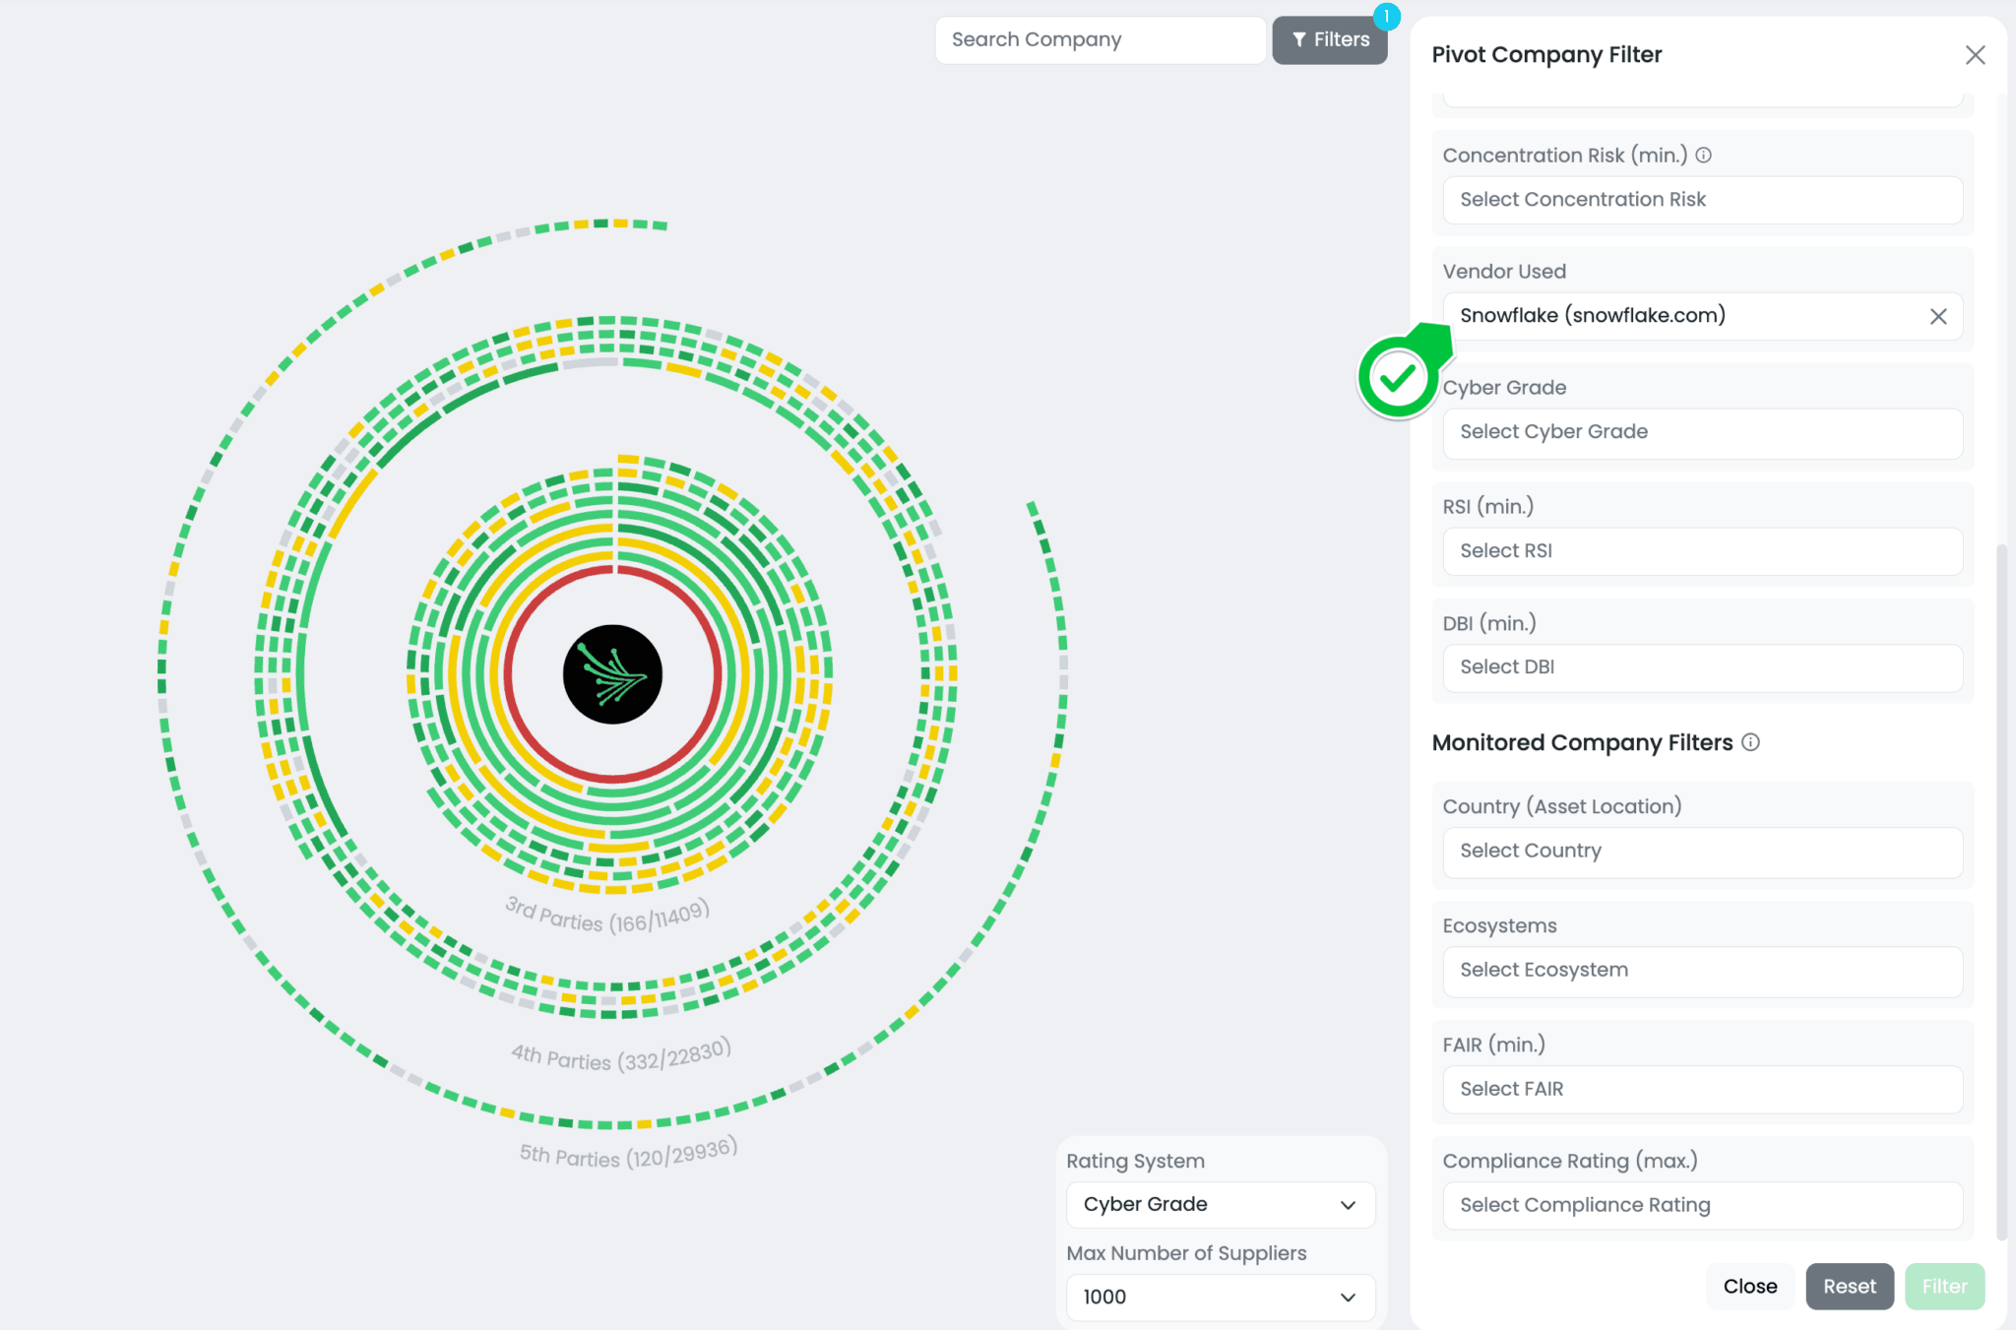Screen dimensions: 2016x1330
Task: Click the filter count badge showing 1
Action: coord(1386,17)
